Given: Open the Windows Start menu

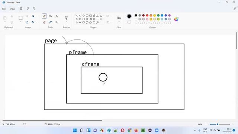Looking at the screenshot, I should [x=75, y=130].
